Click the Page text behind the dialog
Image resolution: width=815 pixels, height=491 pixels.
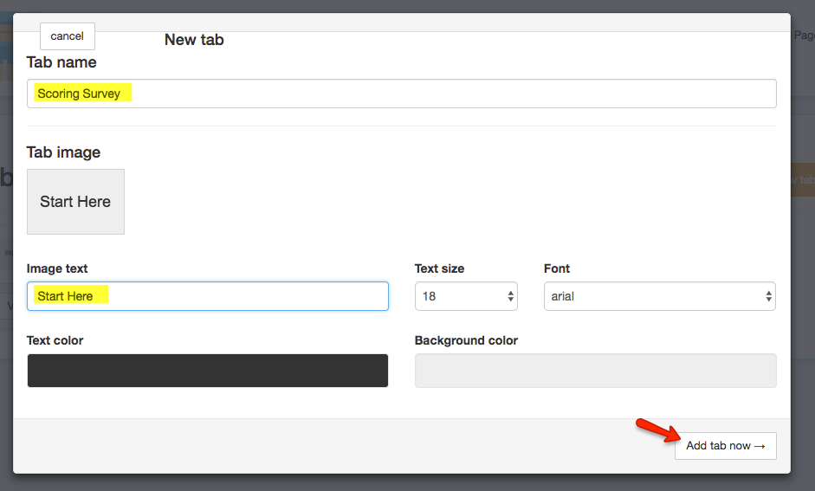click(804, 36)
